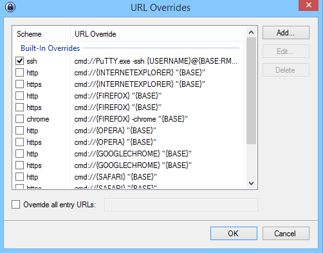The width and height of the screenshot is (323, 253).
Task: Select the https Opera override row text
Action: point(115,142)
